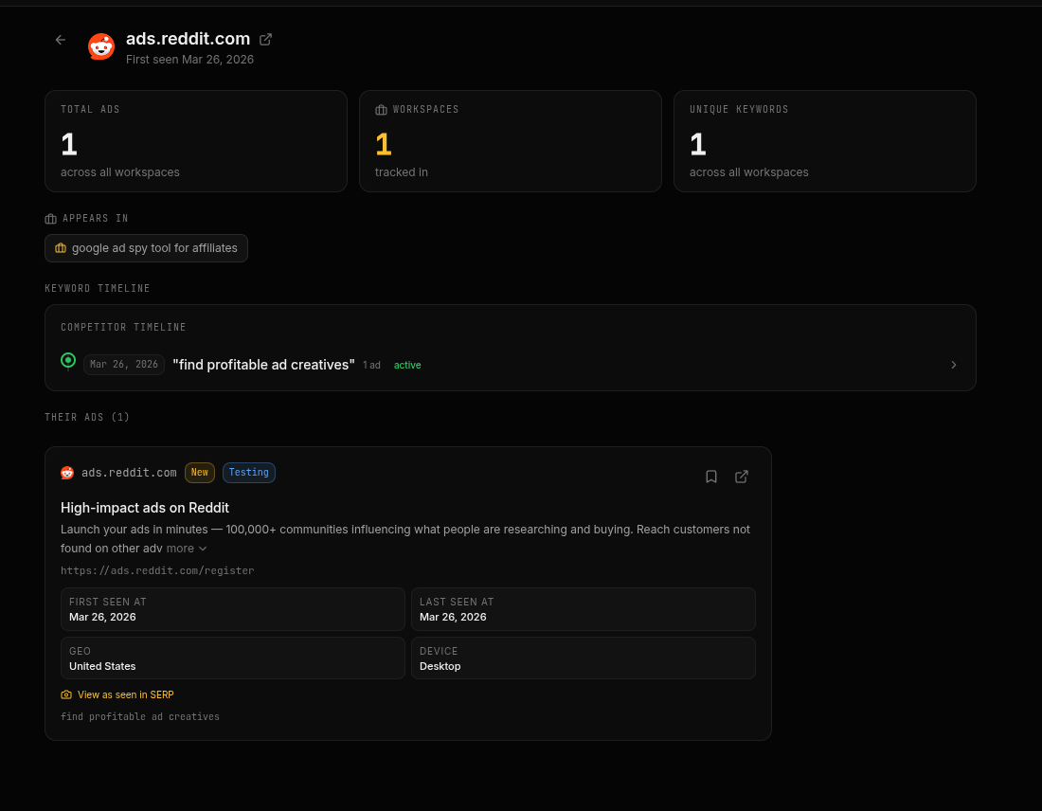Open ads.reddit.com in a new tab
The width and height of the screenshot is (1042, 811).
click(265, 39)
